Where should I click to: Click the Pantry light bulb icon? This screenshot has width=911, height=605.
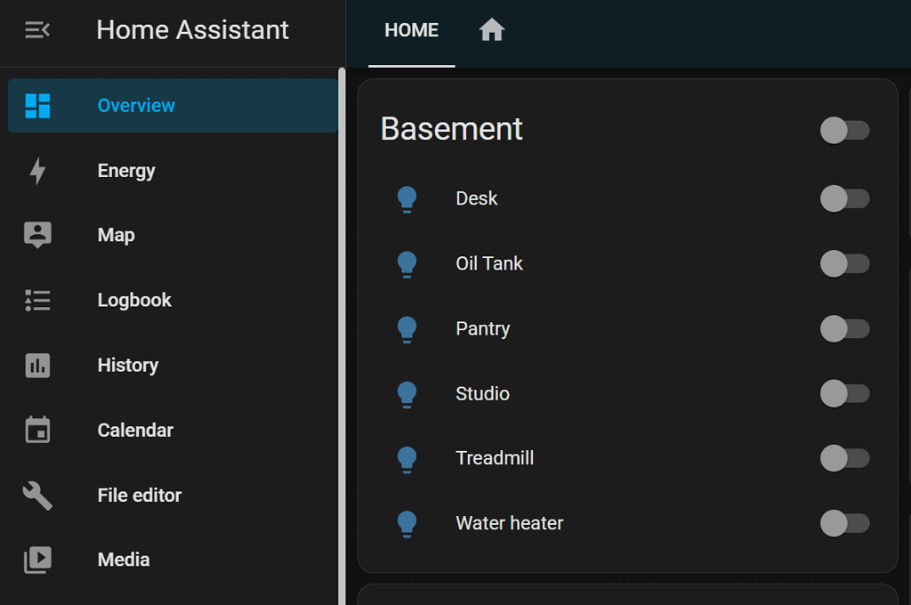coord(407,328)
